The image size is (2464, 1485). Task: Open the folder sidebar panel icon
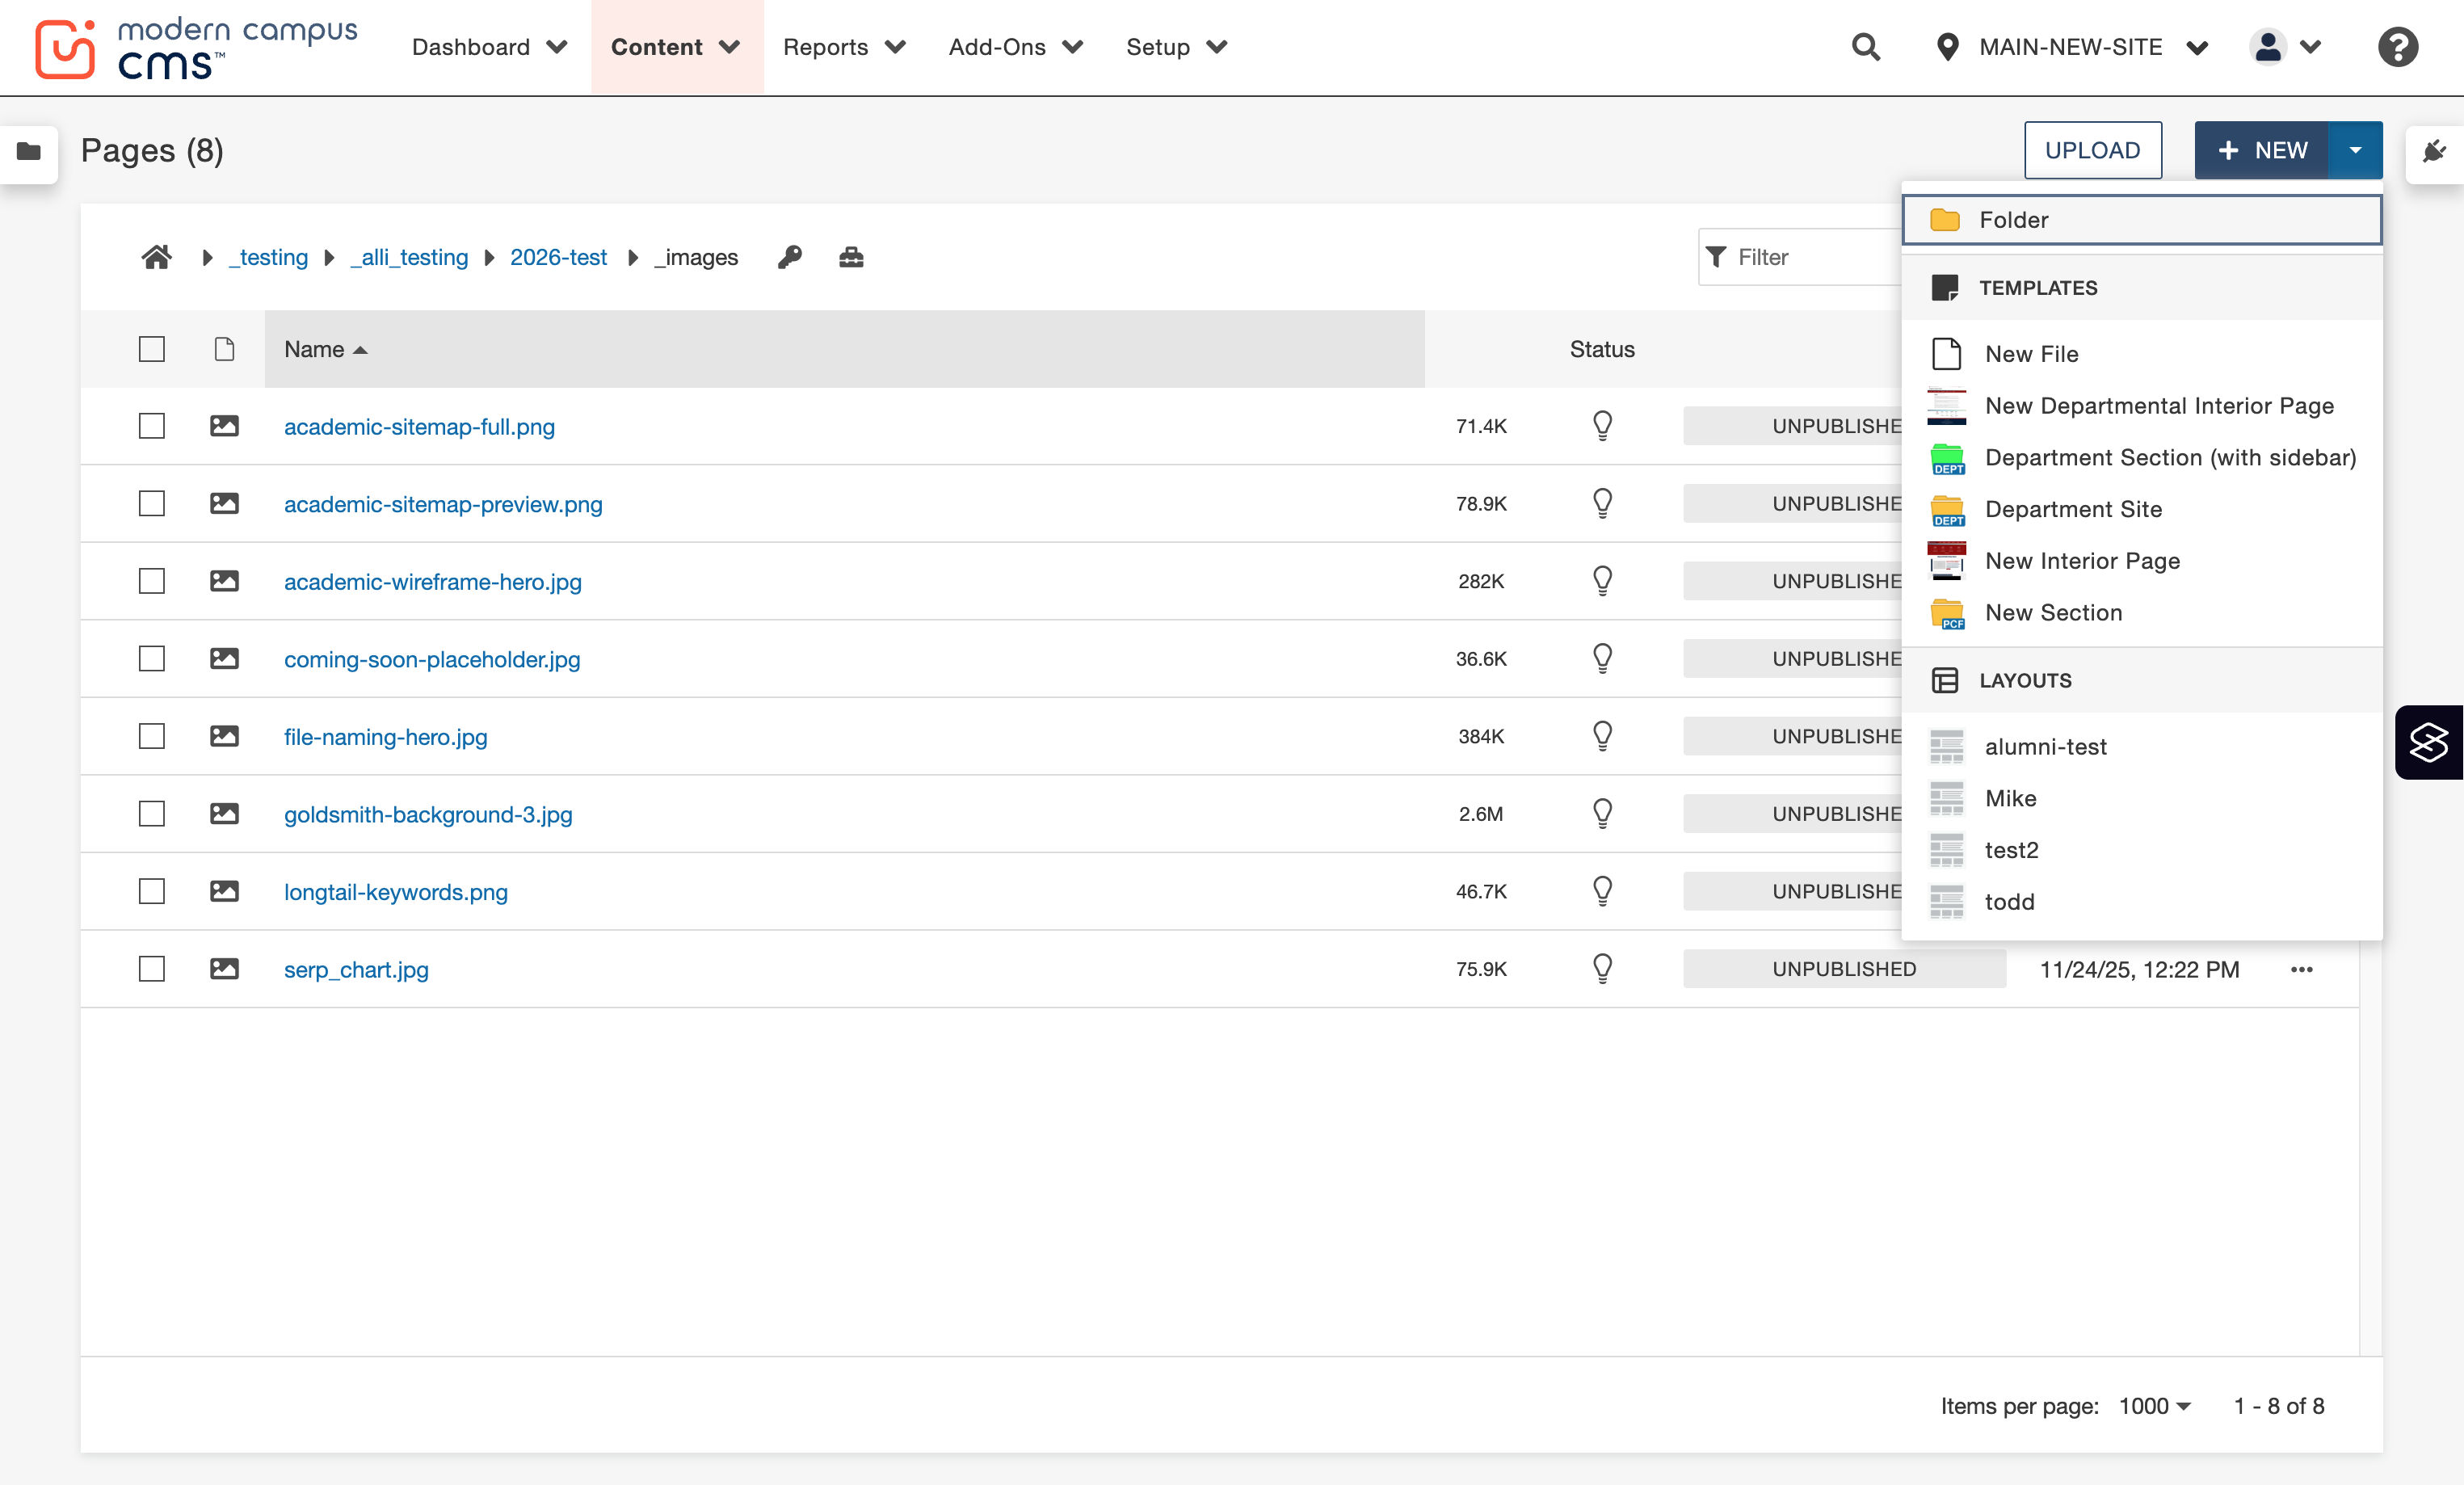pyautogui.click(x=29, y=151)
